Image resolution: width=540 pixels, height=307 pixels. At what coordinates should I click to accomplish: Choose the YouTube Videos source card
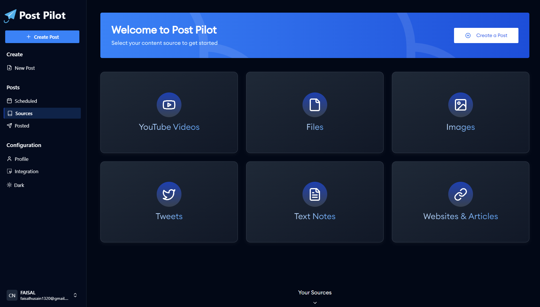coord(169,112)
